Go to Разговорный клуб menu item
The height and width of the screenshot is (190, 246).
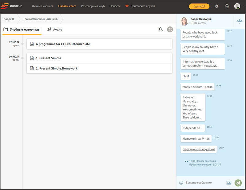[x=93, y=6]
